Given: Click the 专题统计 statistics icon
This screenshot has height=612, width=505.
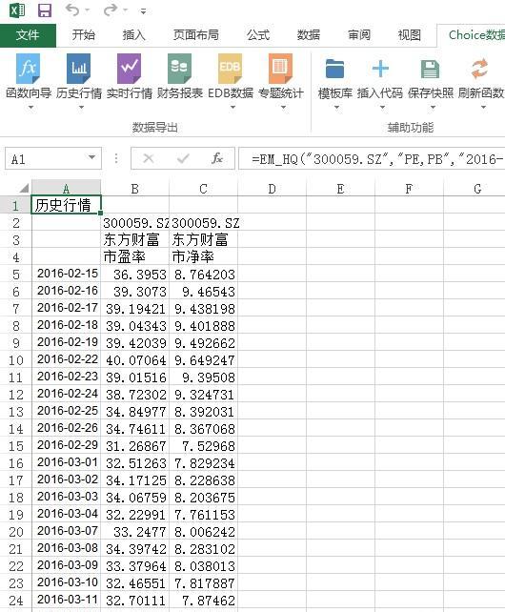Looking at the screenshot, I should point(280,69).
